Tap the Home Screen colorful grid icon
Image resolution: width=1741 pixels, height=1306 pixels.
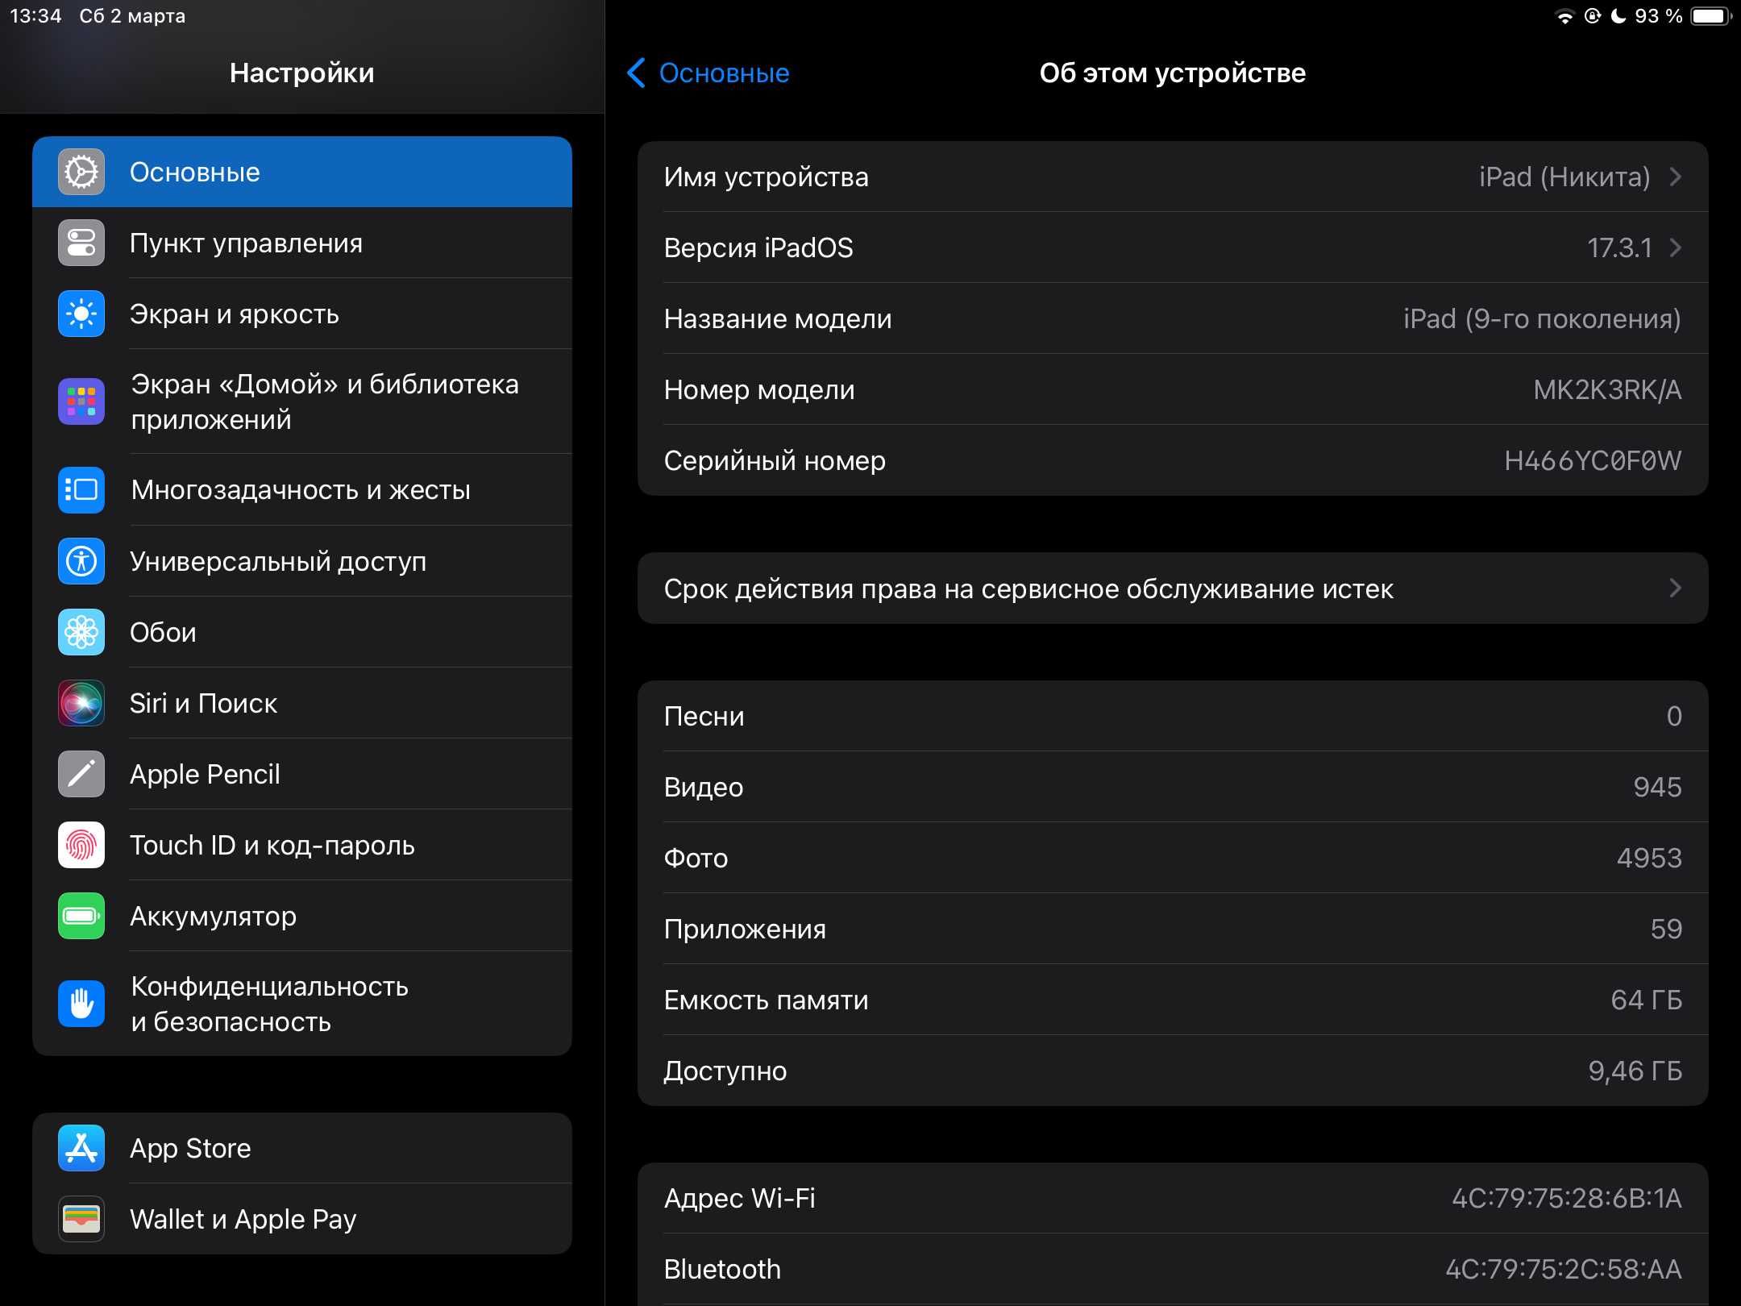81,401
